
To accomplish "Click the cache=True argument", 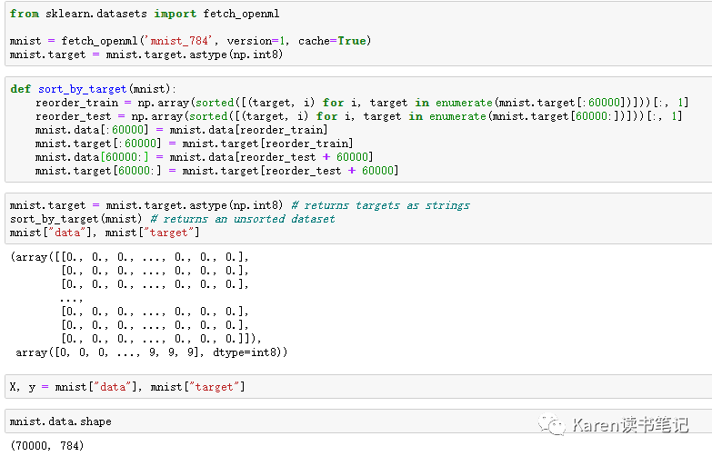I will (x=332, y=41).
